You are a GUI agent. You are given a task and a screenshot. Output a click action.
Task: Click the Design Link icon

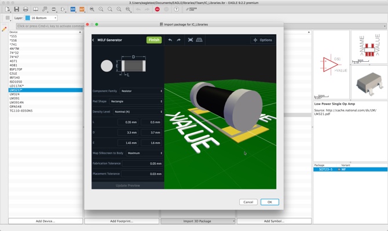pos(191,9)
